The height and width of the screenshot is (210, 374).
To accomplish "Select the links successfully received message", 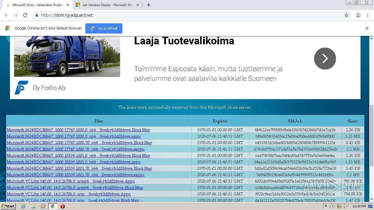I will click(x=185, y=107).
